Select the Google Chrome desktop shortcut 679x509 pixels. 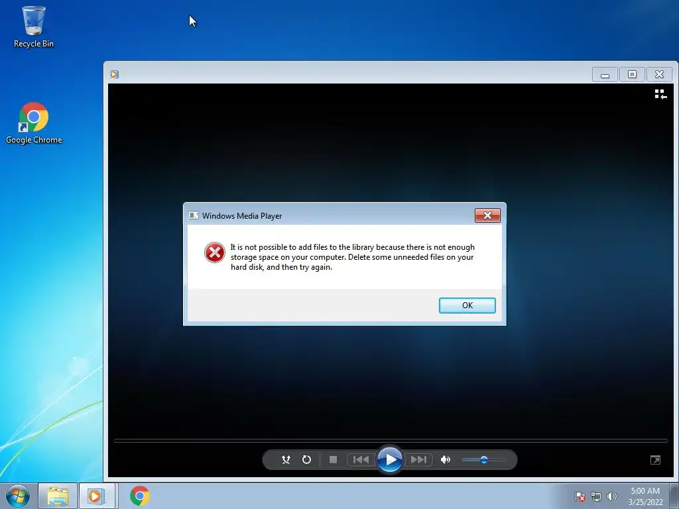coord(34,123)
